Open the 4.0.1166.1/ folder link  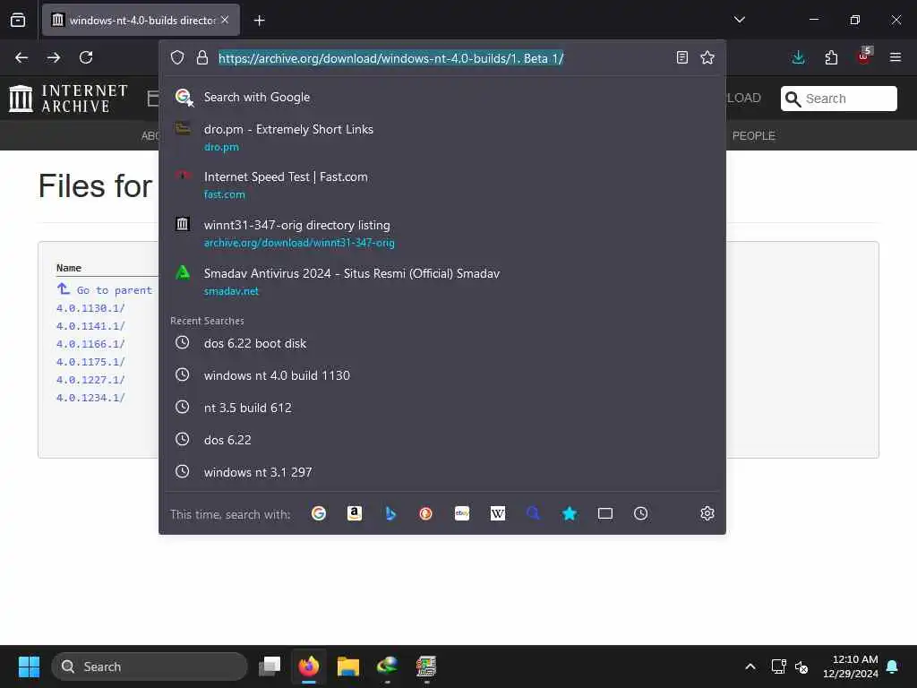tap(90, 344)
